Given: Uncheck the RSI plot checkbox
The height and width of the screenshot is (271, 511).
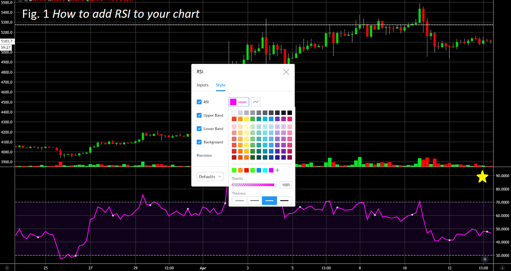Looking at the screenshot, I should (199, 102).
